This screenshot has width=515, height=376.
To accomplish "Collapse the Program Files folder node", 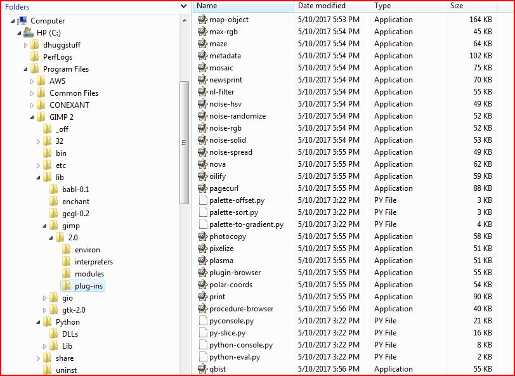I will [x=25, y=69].
